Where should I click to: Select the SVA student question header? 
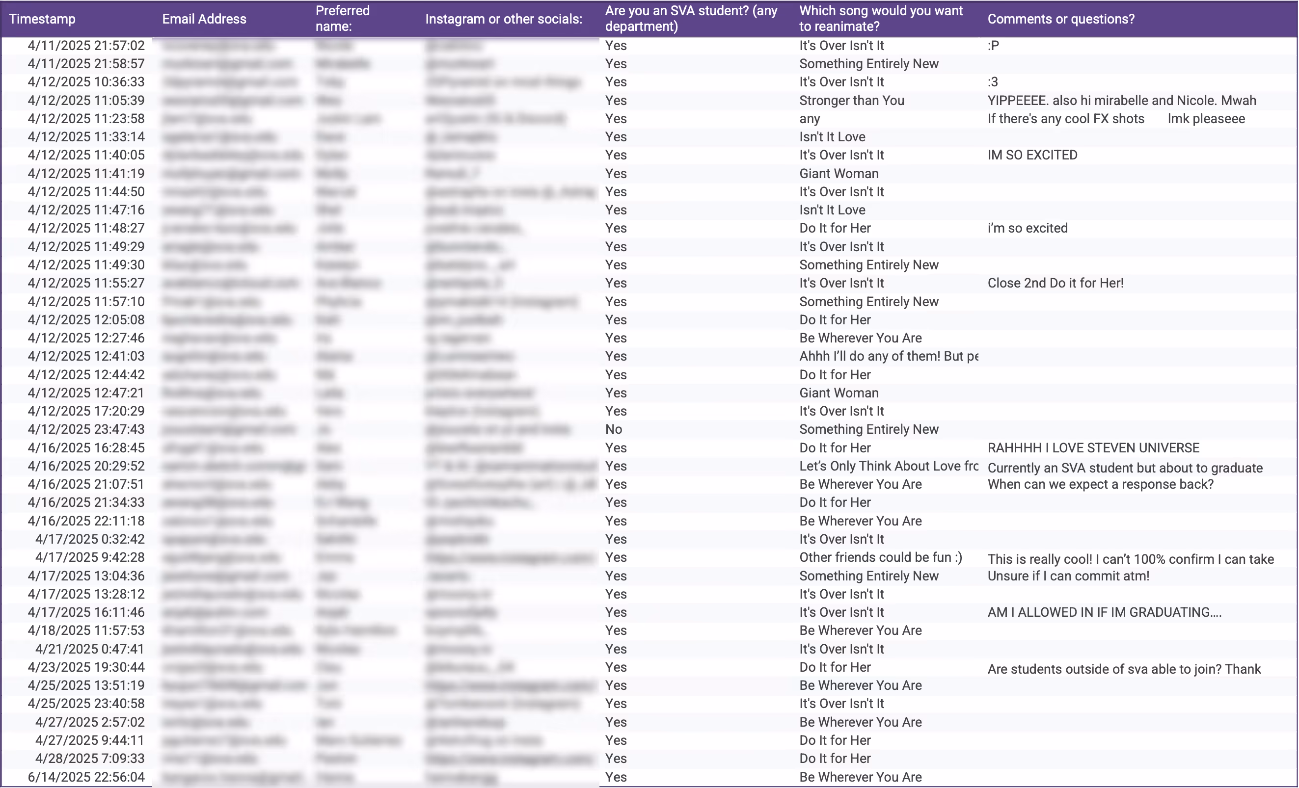click(x=691, y=19)
